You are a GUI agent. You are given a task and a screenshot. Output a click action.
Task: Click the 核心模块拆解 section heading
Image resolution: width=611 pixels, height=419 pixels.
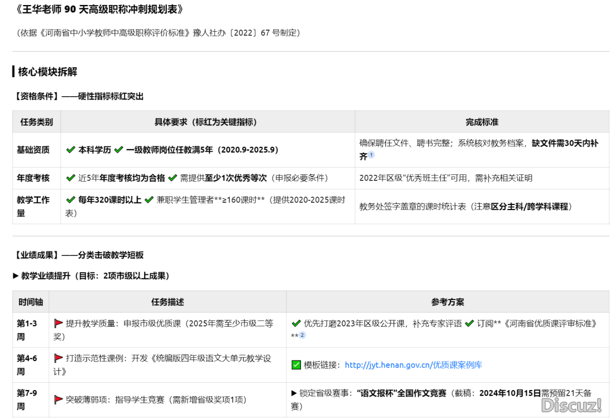48,72
